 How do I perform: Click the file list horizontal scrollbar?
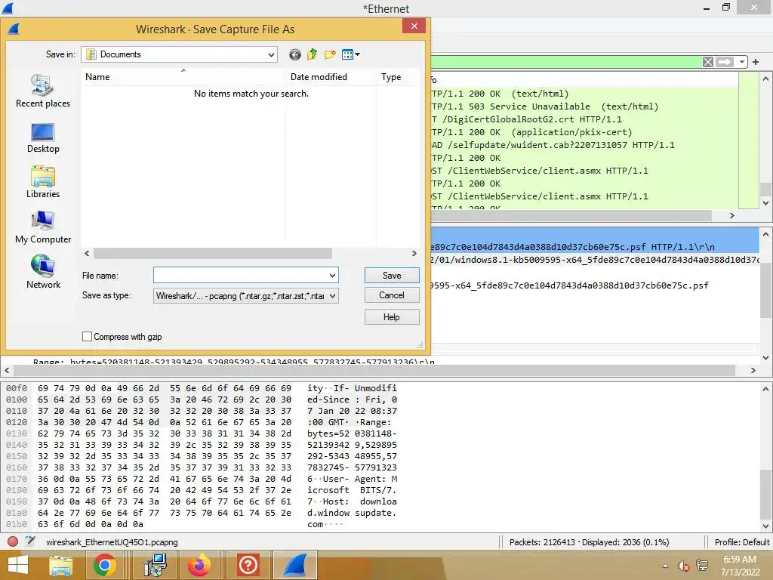coord(212,253)
